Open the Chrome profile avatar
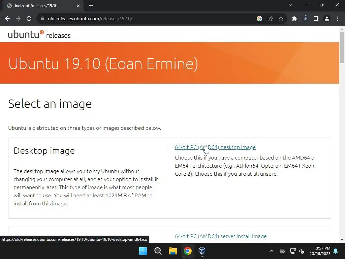 327,19
